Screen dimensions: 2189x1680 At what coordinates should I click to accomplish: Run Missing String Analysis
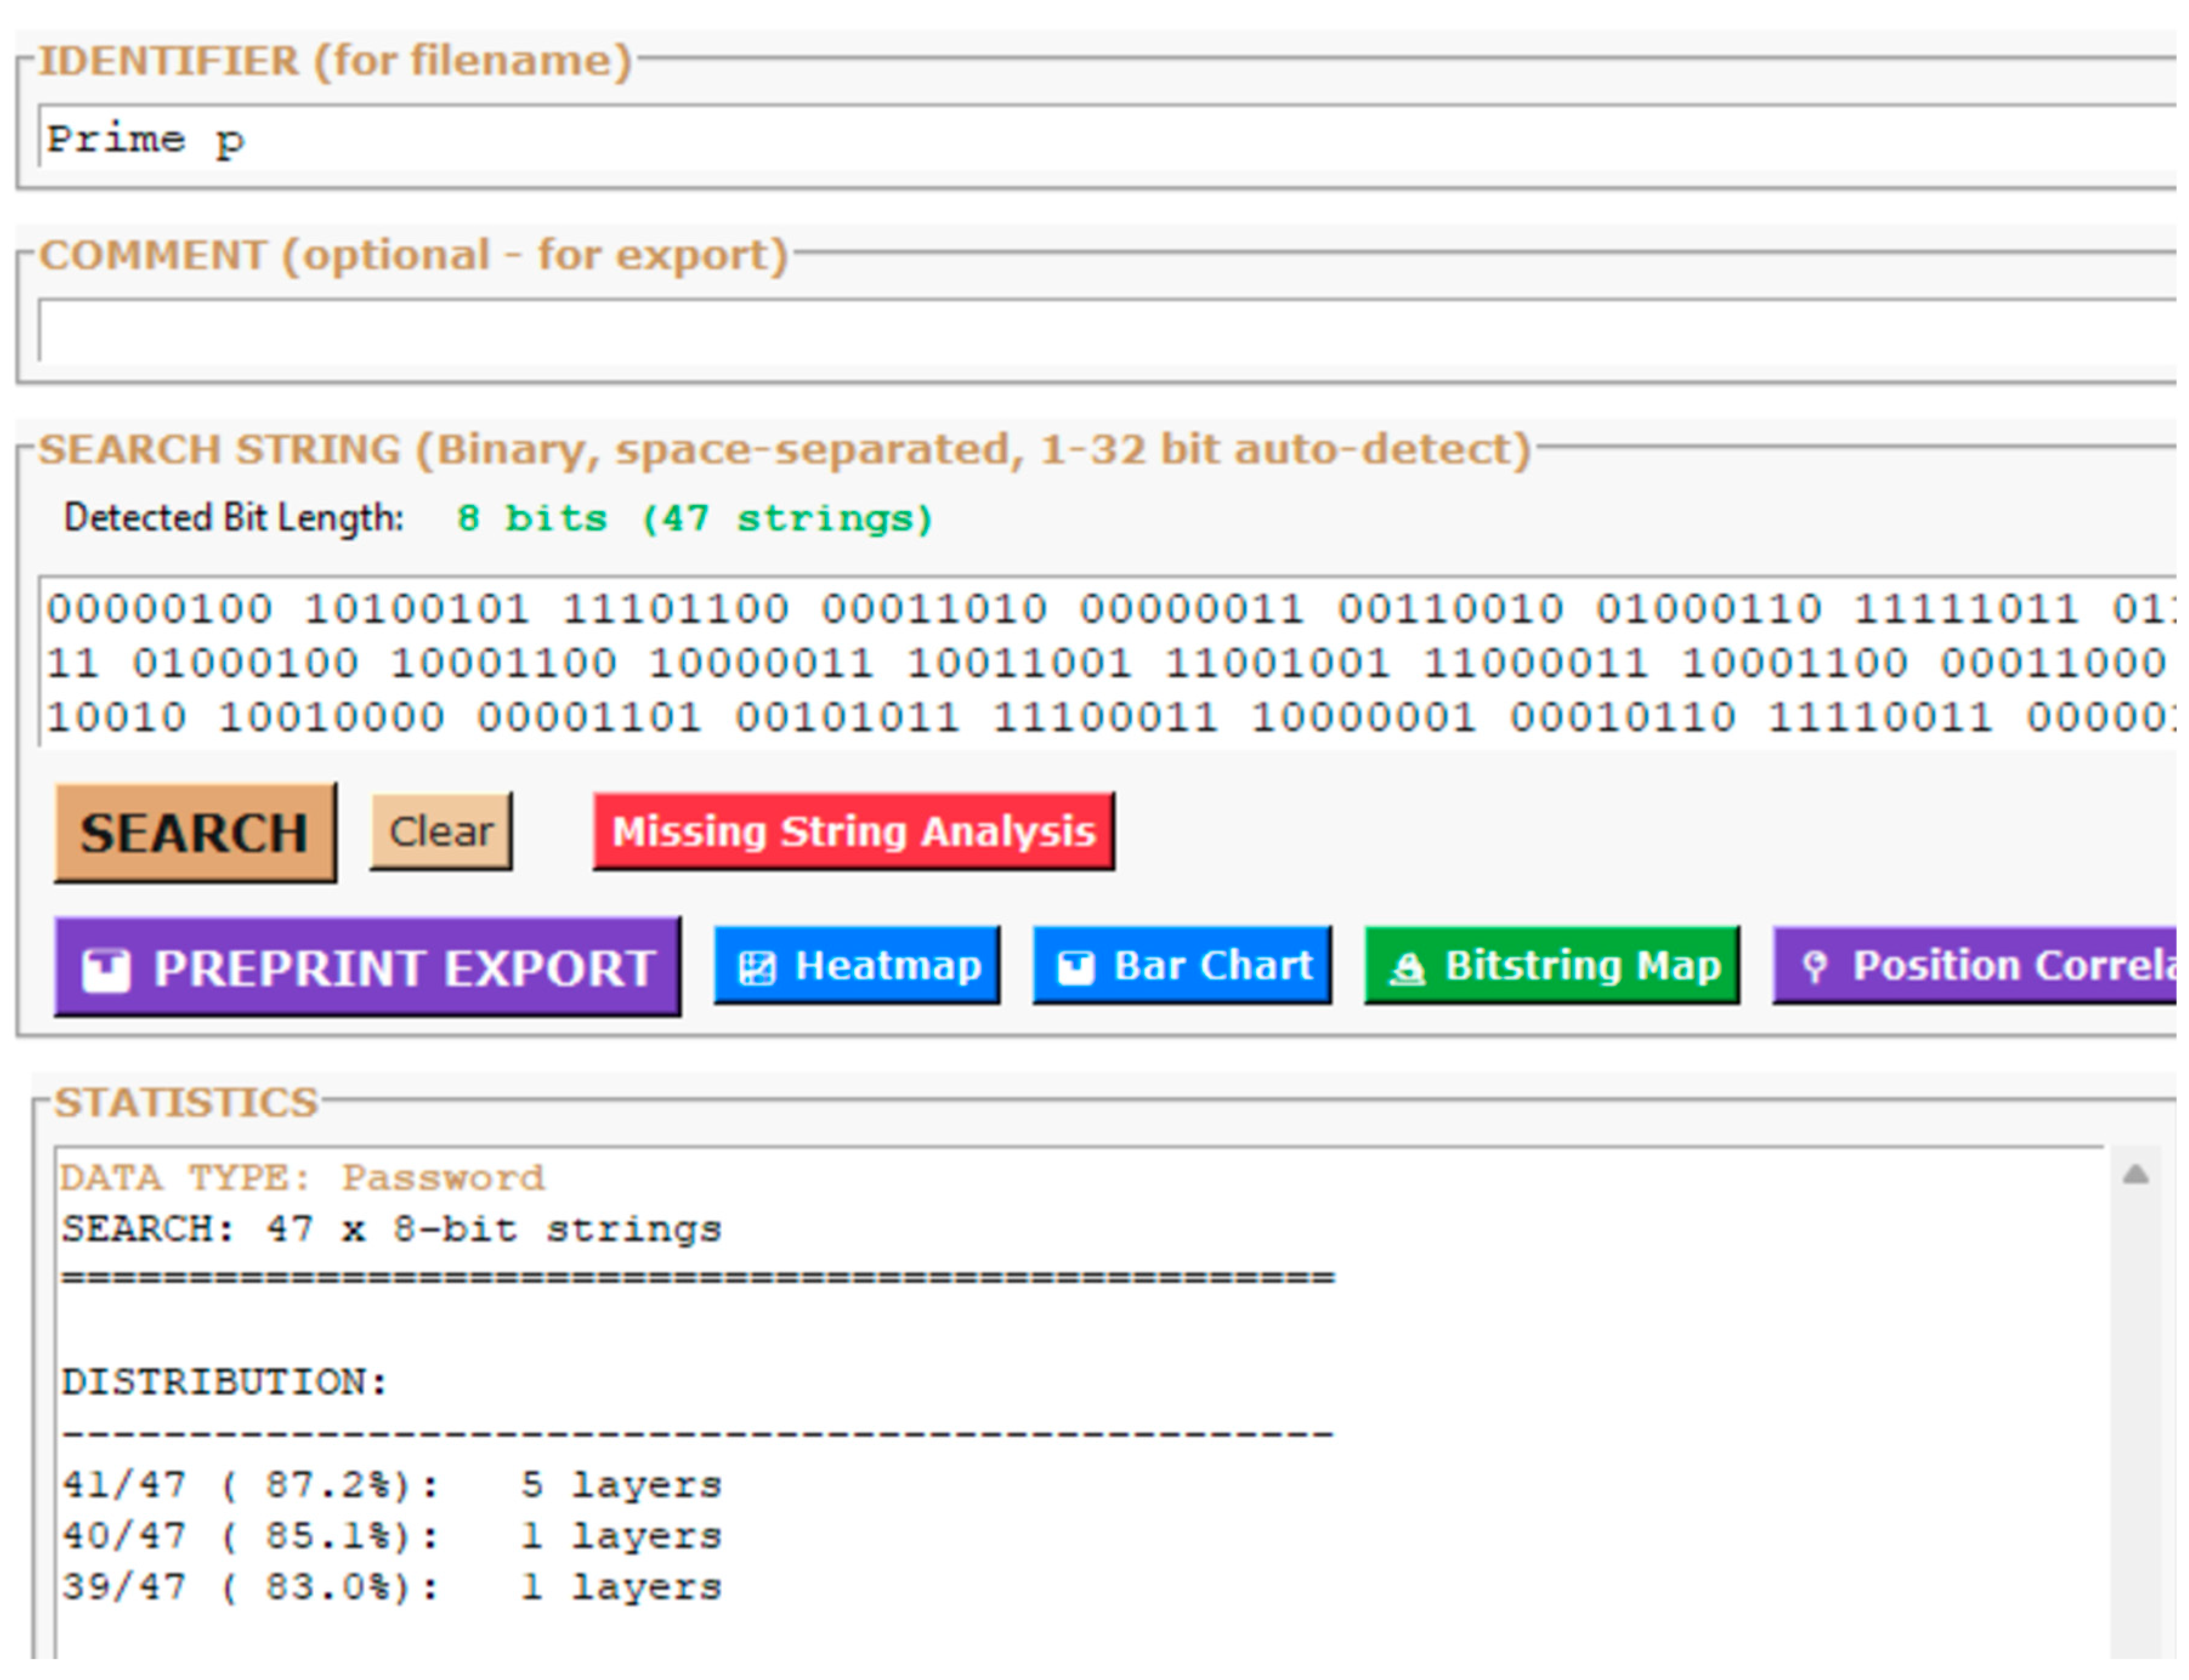click(853, 830)
